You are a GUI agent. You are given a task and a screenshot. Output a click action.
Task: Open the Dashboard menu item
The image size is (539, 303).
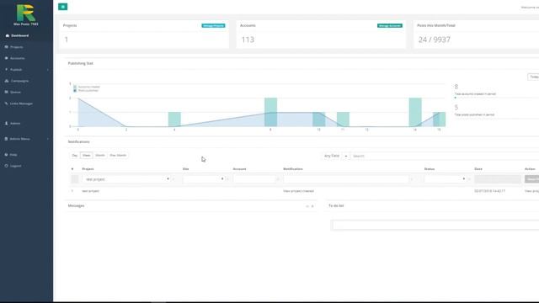20,35
